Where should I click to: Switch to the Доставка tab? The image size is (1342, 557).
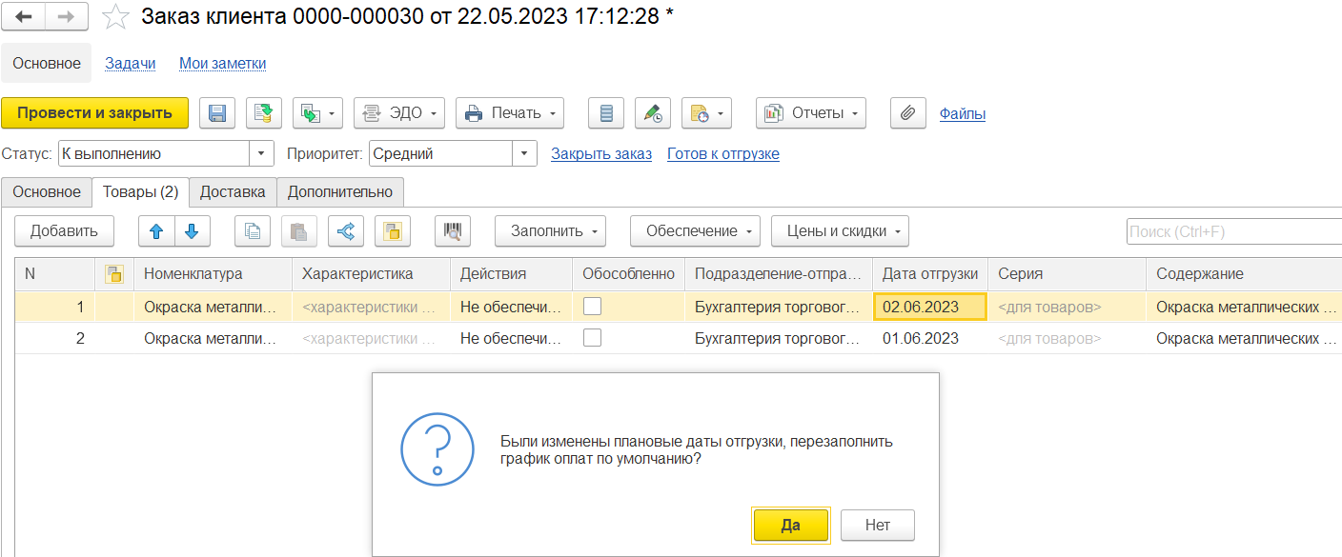pyautogui.click(x=233, y=191)
